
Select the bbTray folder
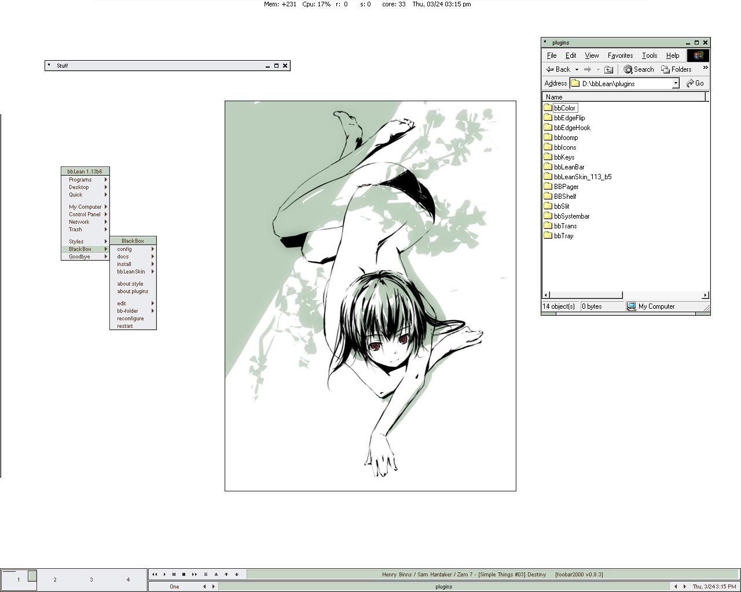click(x=559, y=236)
